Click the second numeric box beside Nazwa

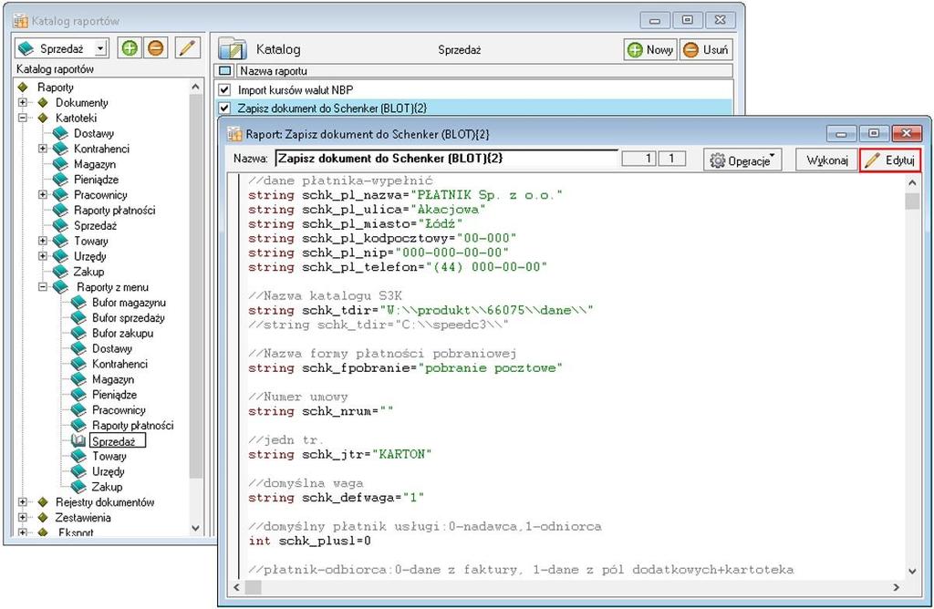tap(671, 159)
